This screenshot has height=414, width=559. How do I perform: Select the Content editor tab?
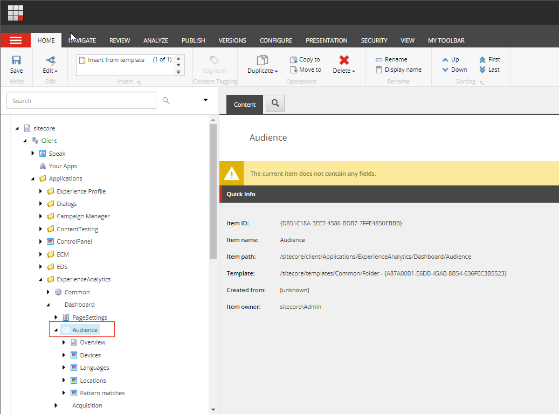coord(245,105)
